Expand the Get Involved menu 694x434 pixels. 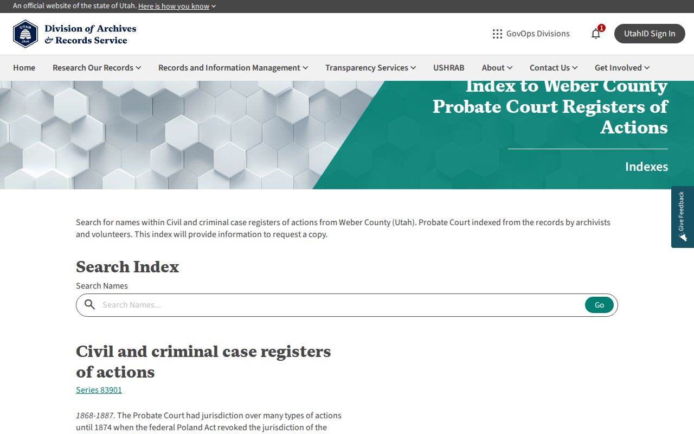point(622,68)
